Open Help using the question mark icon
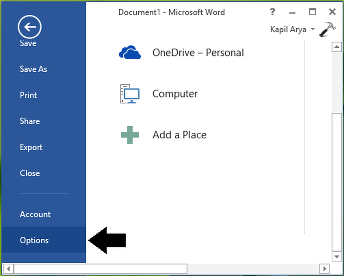The image size is (344, 276). (272, 12)
